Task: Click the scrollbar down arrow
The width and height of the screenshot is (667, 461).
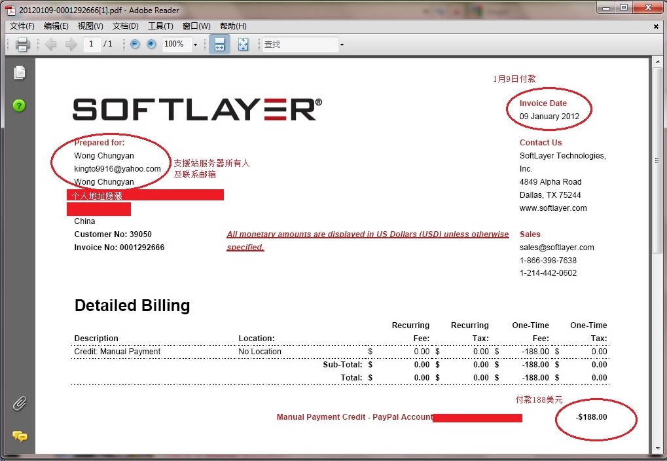Action: pos(657,449)
